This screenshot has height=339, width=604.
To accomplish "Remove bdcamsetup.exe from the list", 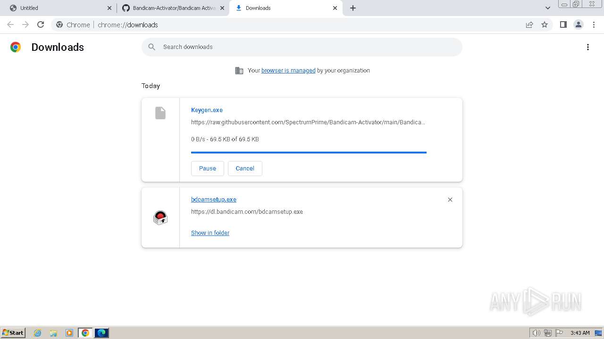I will pyautogui.click(x=450, y=200).
